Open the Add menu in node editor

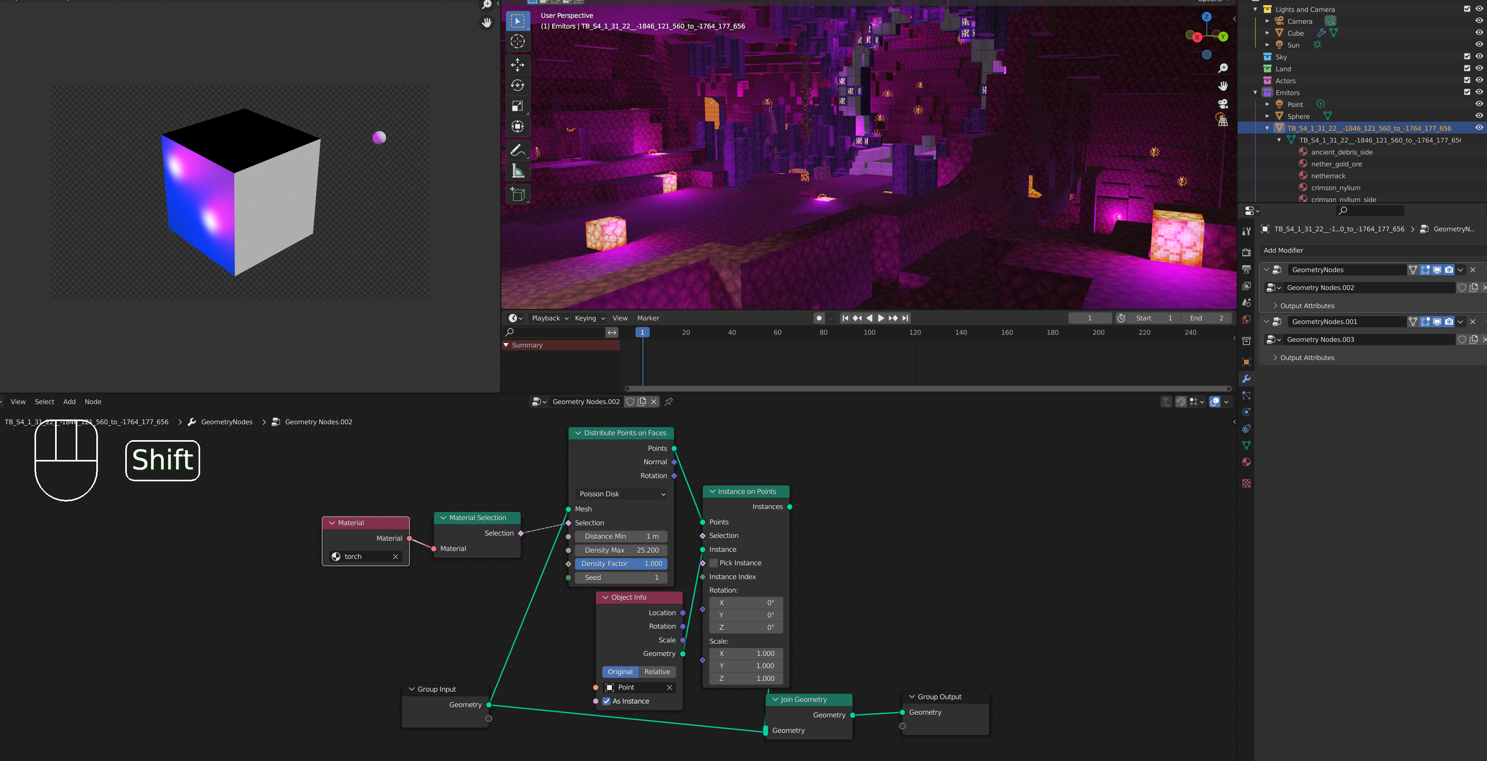click(69, 402)
